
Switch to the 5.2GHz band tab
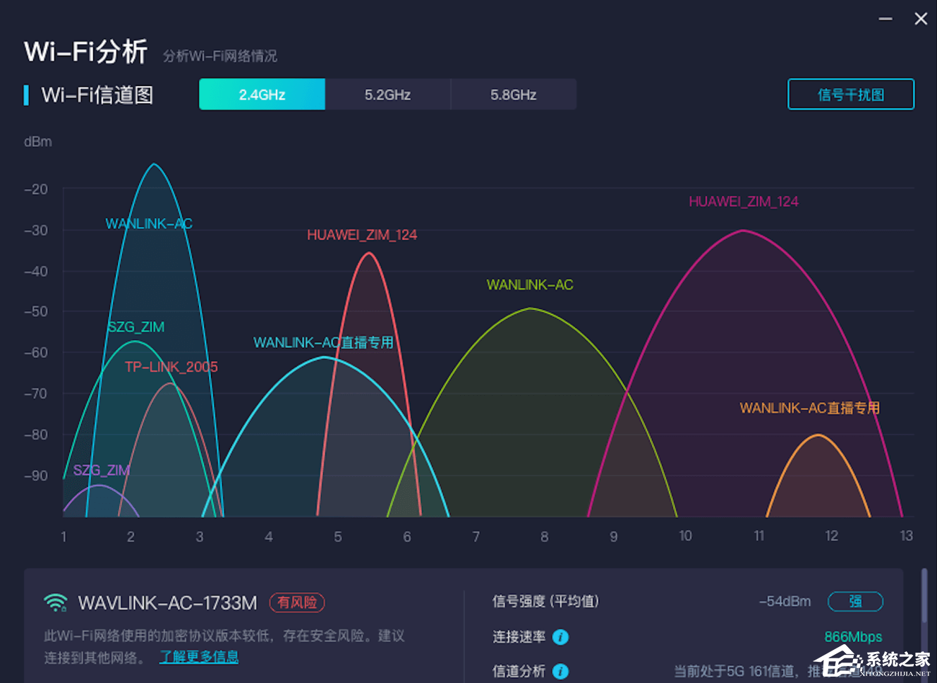(387, 95)
